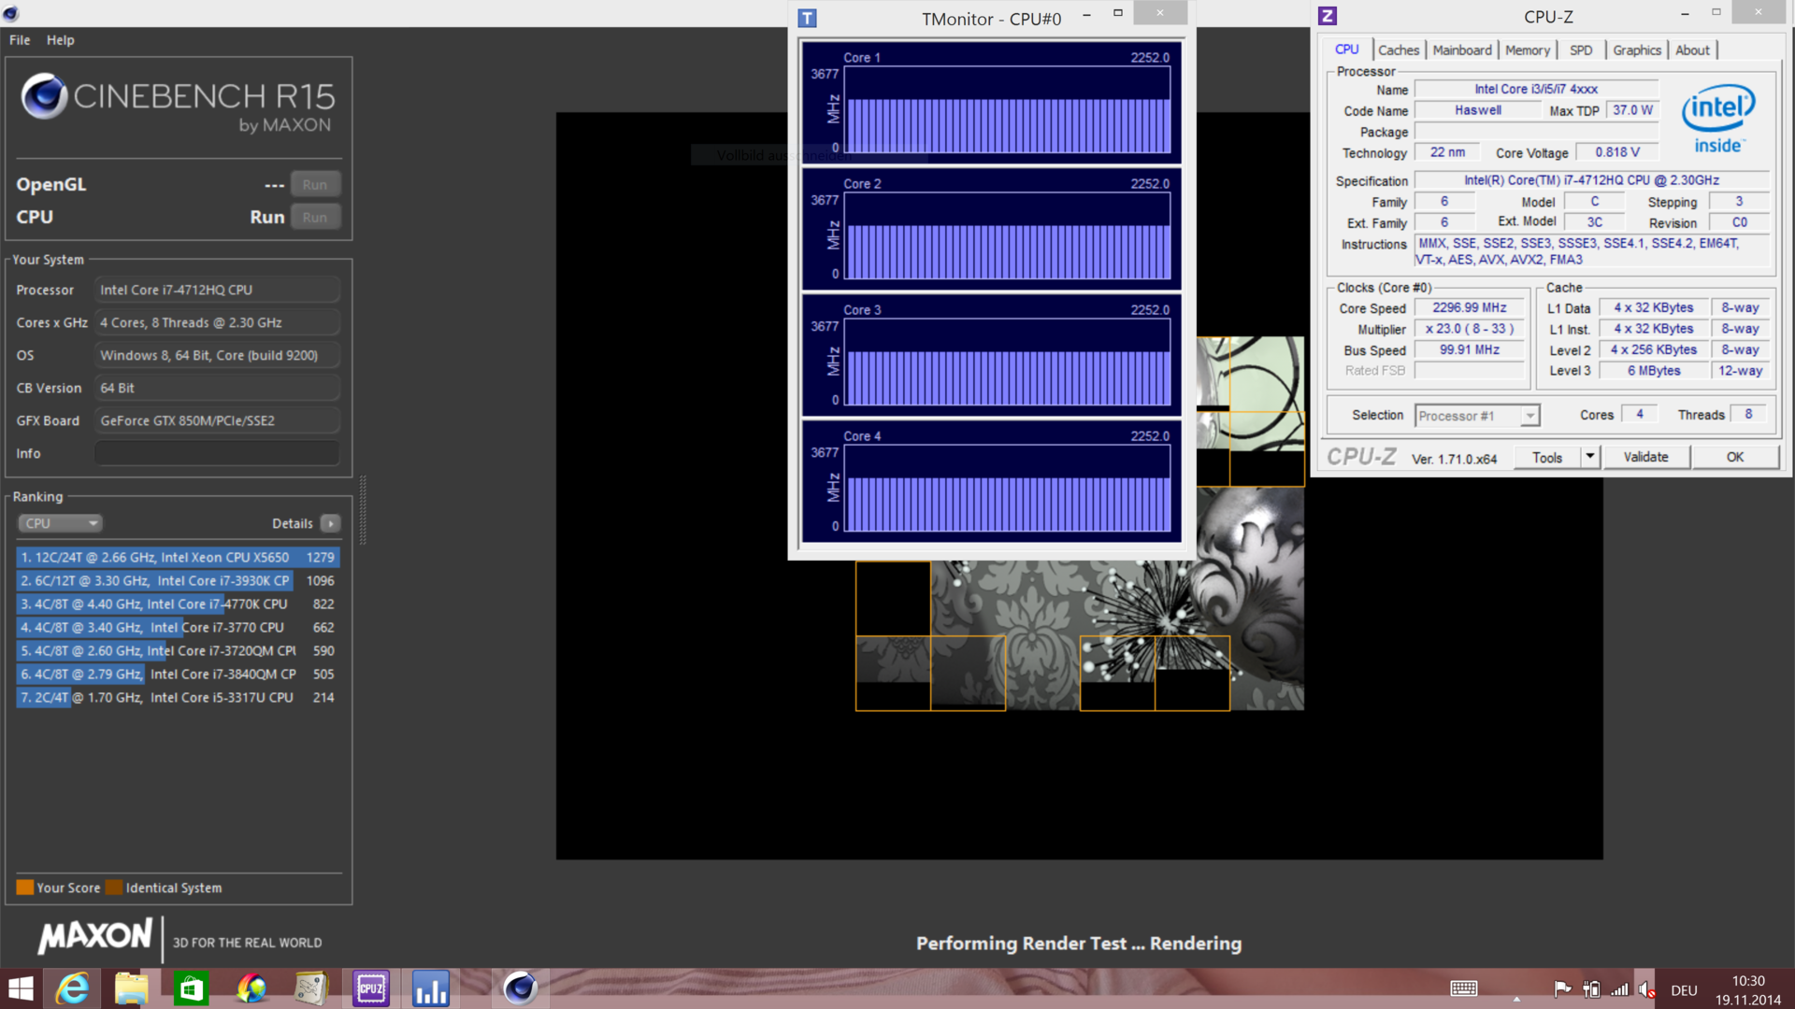
Task: Open the Help menu in Cinebench
Action: point(60,40)
